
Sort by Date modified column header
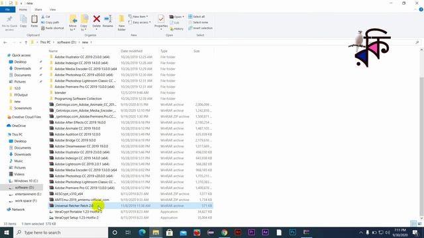(x=131, y=51)
